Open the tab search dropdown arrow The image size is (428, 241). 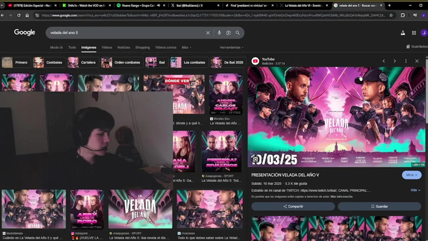(2, 5)
